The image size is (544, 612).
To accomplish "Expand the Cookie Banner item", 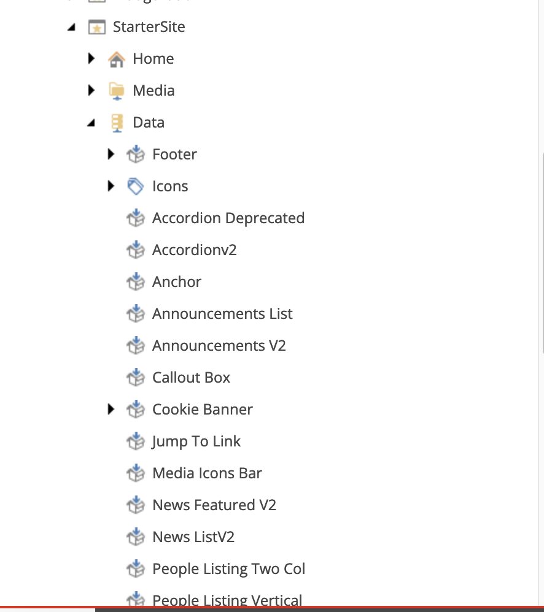I will tap(111, 409).
